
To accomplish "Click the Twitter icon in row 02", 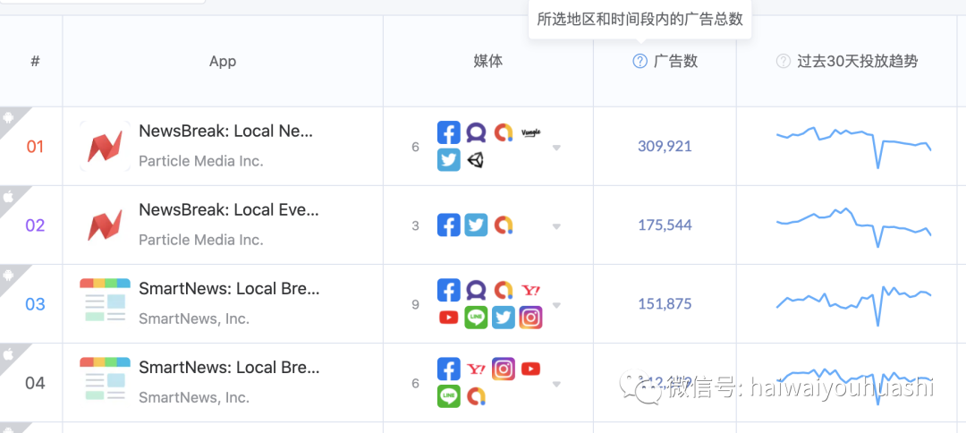I will pos(476,225).
